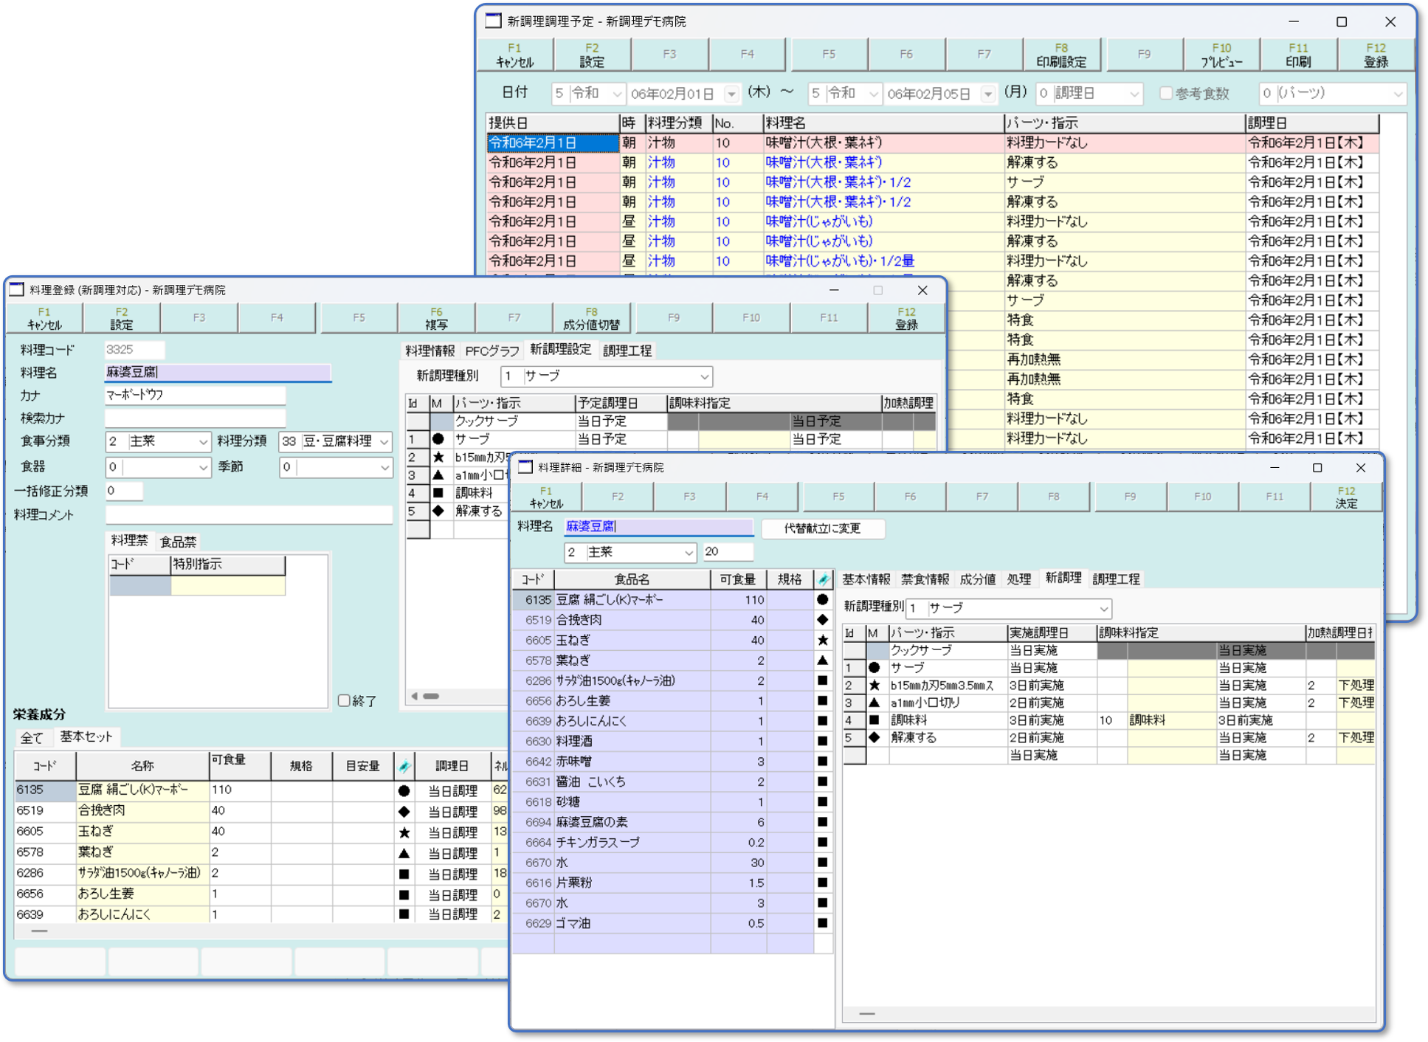The height and width of the screenshot is (1042, 1428).
Task: Click the triangle marker next to 葉ねぎ
Action: [x=821, y=660]
